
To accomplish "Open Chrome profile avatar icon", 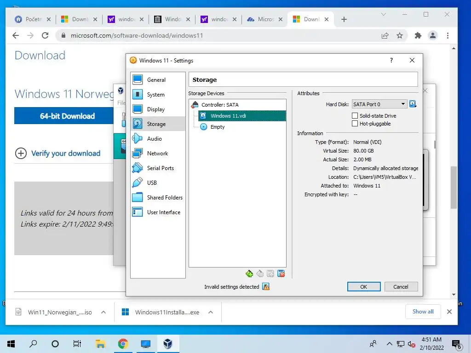I will click(x=432, y=35).
